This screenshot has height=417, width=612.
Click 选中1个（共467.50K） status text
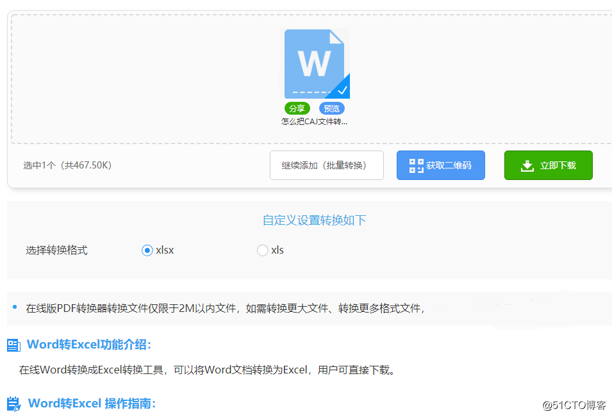click(x=67, y=165)
